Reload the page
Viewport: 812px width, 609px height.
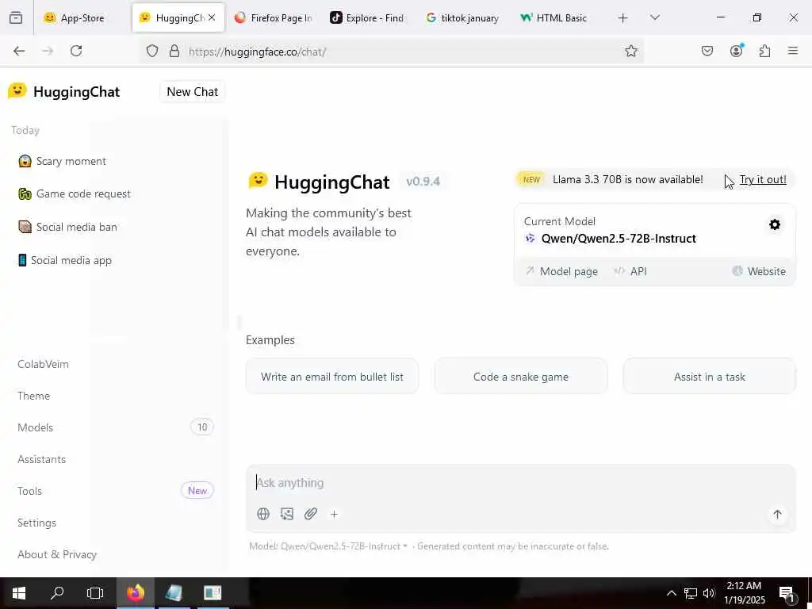(76, 51)
